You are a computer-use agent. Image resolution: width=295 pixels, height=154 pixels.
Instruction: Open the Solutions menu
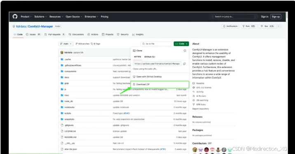[40, 17]
